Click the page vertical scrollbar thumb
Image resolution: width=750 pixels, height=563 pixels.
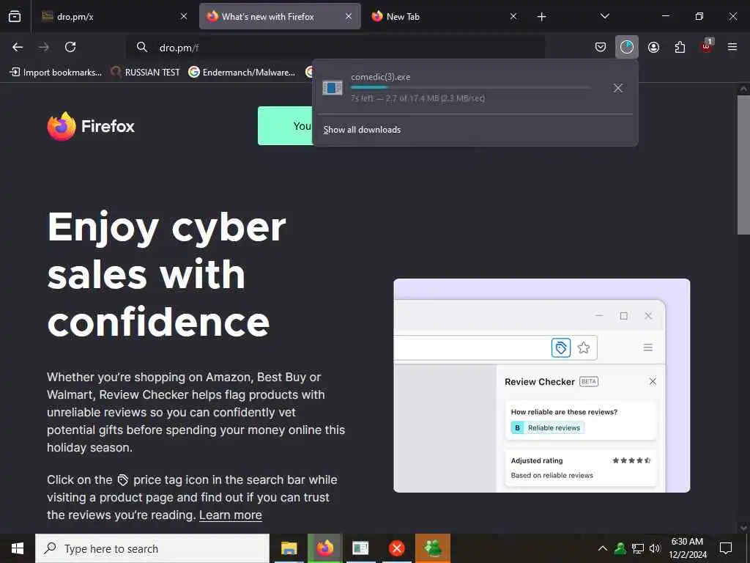tap(743, 165)
